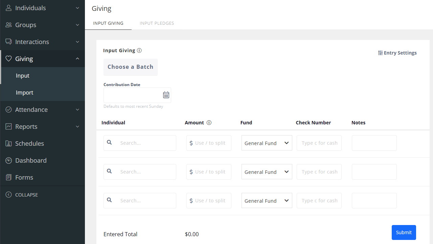Click the Choose a Batch button

point(130,67)
